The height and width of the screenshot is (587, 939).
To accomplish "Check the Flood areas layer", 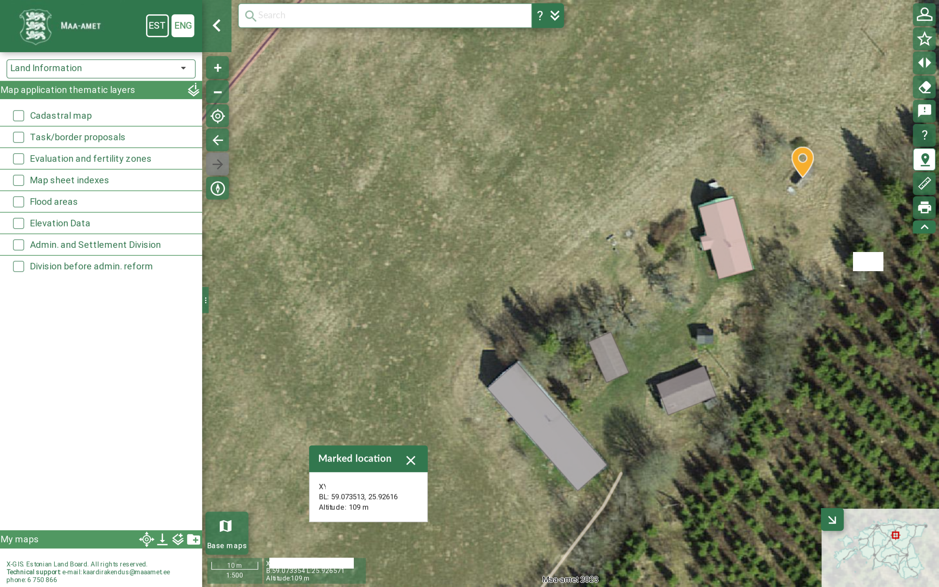I will coord(18,202).
